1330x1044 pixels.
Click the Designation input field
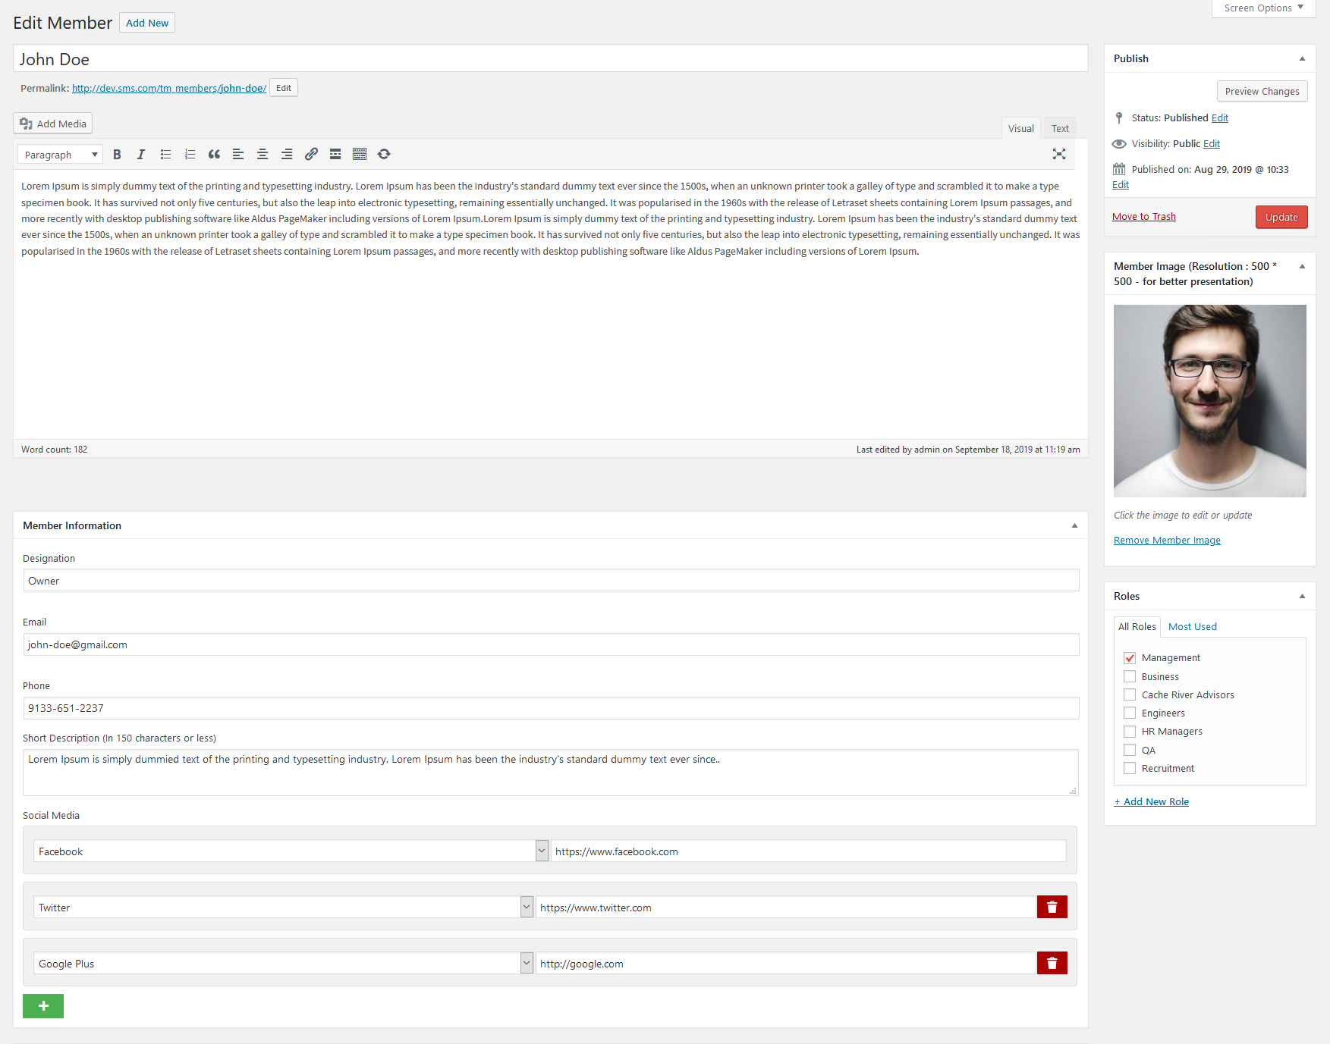551,581
